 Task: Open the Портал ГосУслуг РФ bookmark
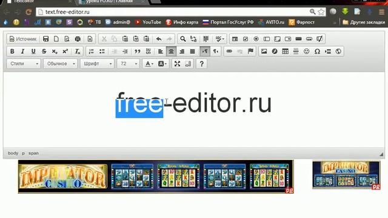[x=228, y=22]
